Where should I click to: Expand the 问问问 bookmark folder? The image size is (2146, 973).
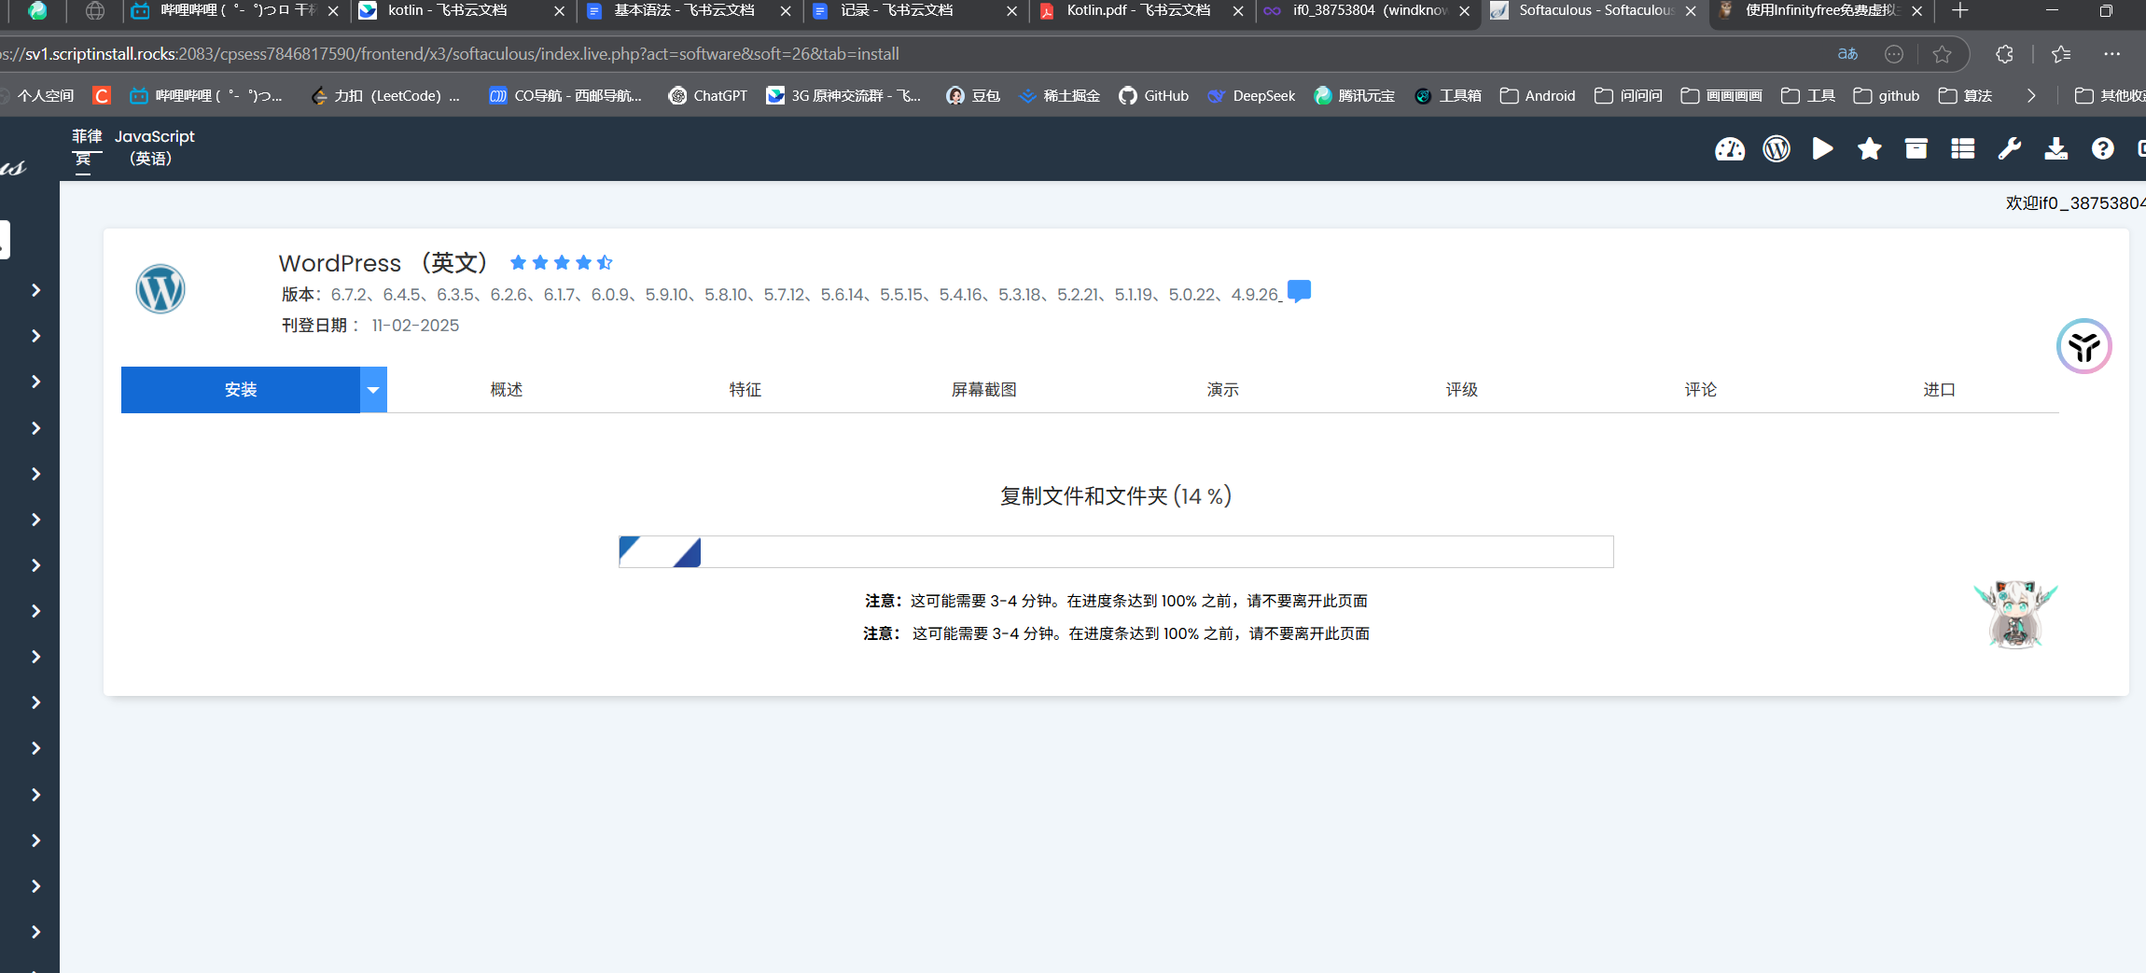1628,96
